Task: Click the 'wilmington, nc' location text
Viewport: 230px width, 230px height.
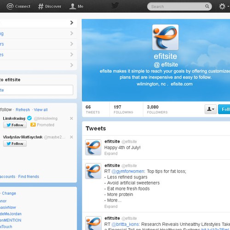Action: (151, 84)
